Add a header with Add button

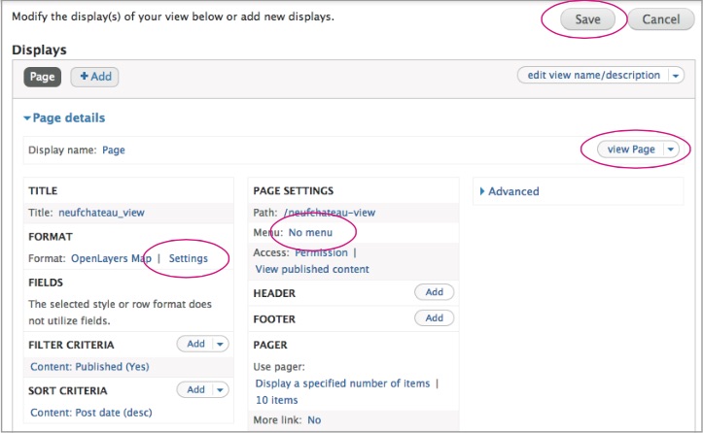pos(434,292)
